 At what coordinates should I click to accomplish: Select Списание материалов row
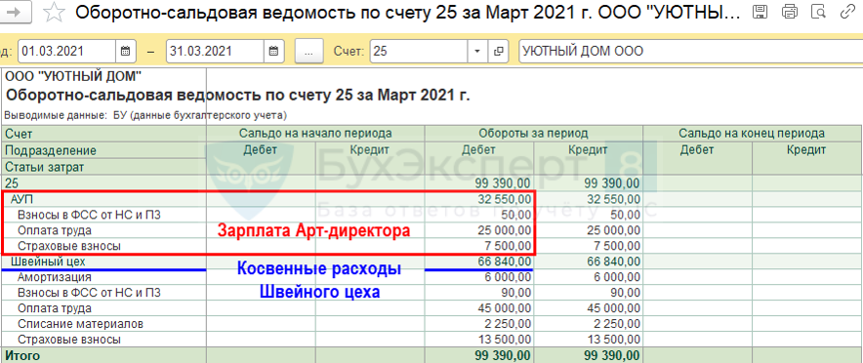point(431,324)
